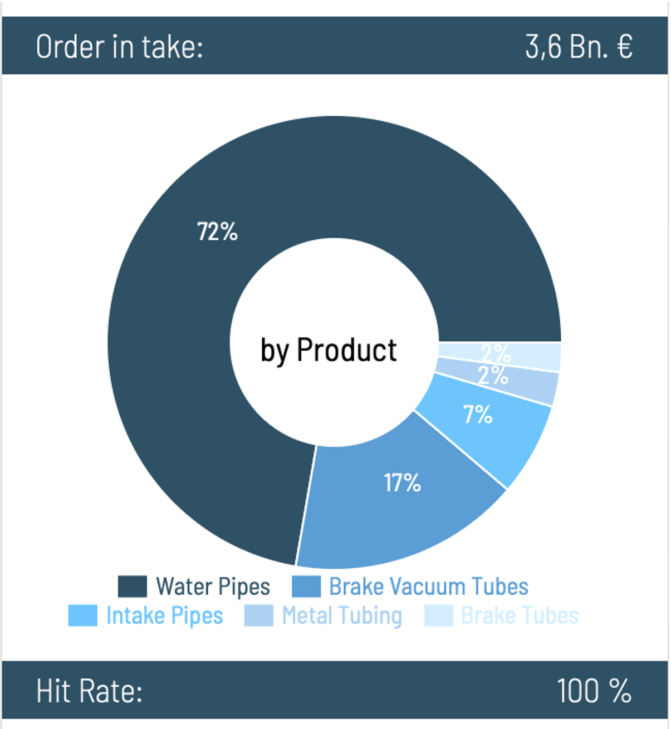Viewport: 671px width, 729px height.
Task: Click the Intake Pipes legend color swatch
Action: (x=82, y=615)
